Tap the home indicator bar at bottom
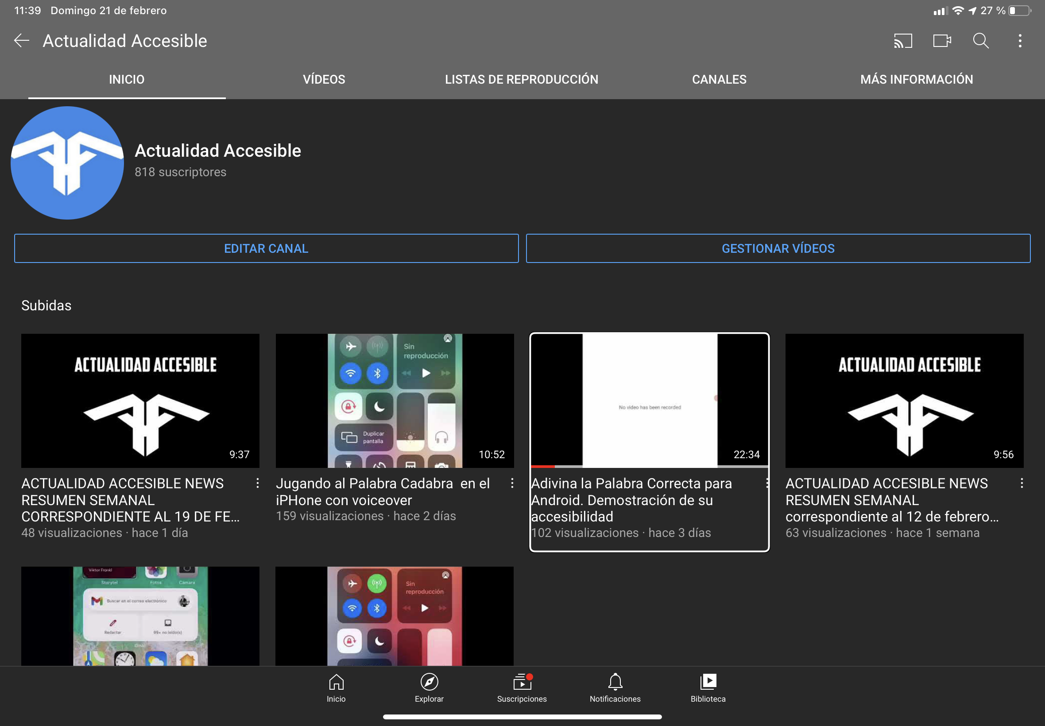 coord(522,717)
